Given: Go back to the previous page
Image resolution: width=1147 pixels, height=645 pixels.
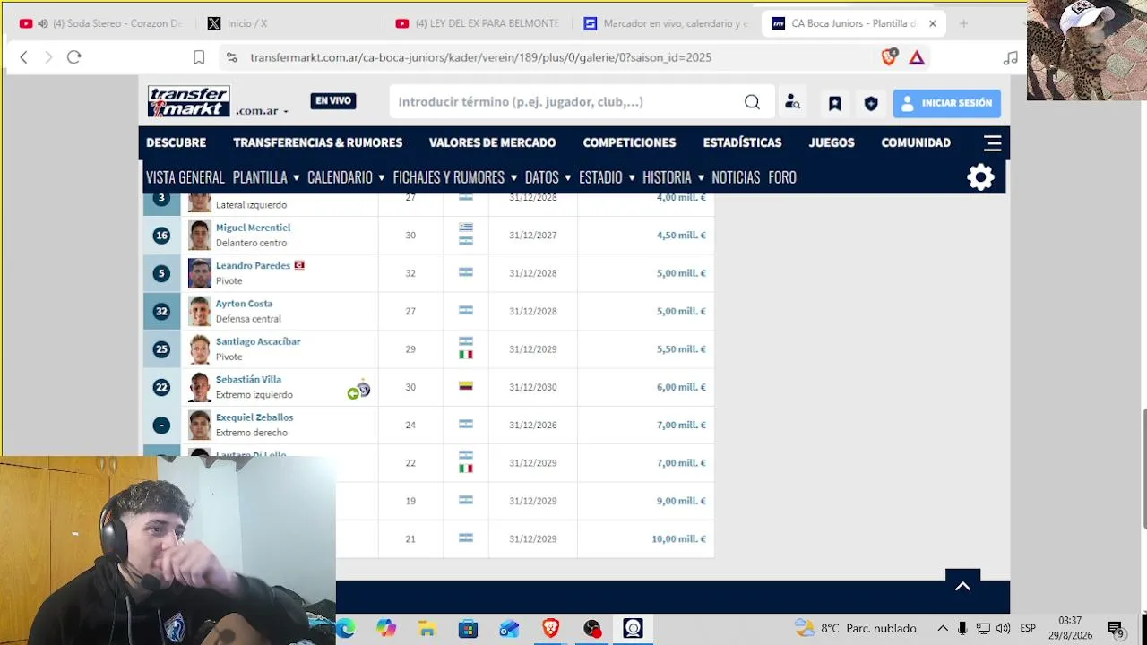Looking at the screenshot, I should [24, 57].
